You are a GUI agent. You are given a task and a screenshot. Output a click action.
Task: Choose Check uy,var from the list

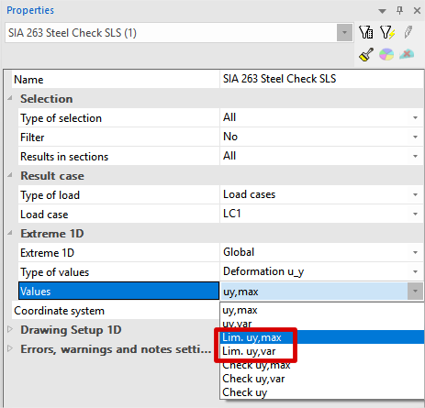click(322, 379)
